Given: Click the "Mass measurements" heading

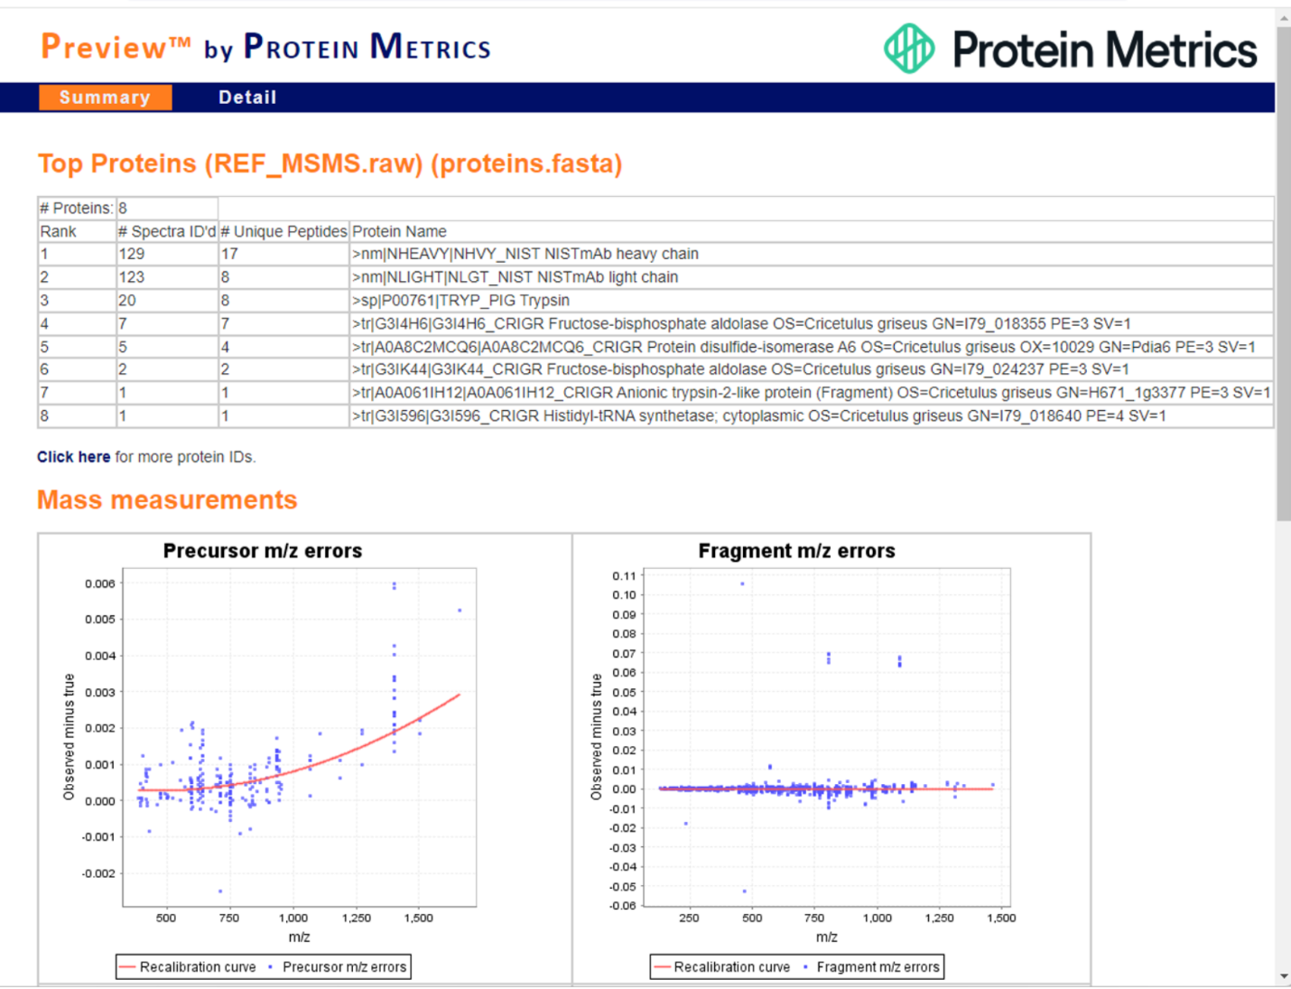Looking at the screenshot, I should point(167,499).
